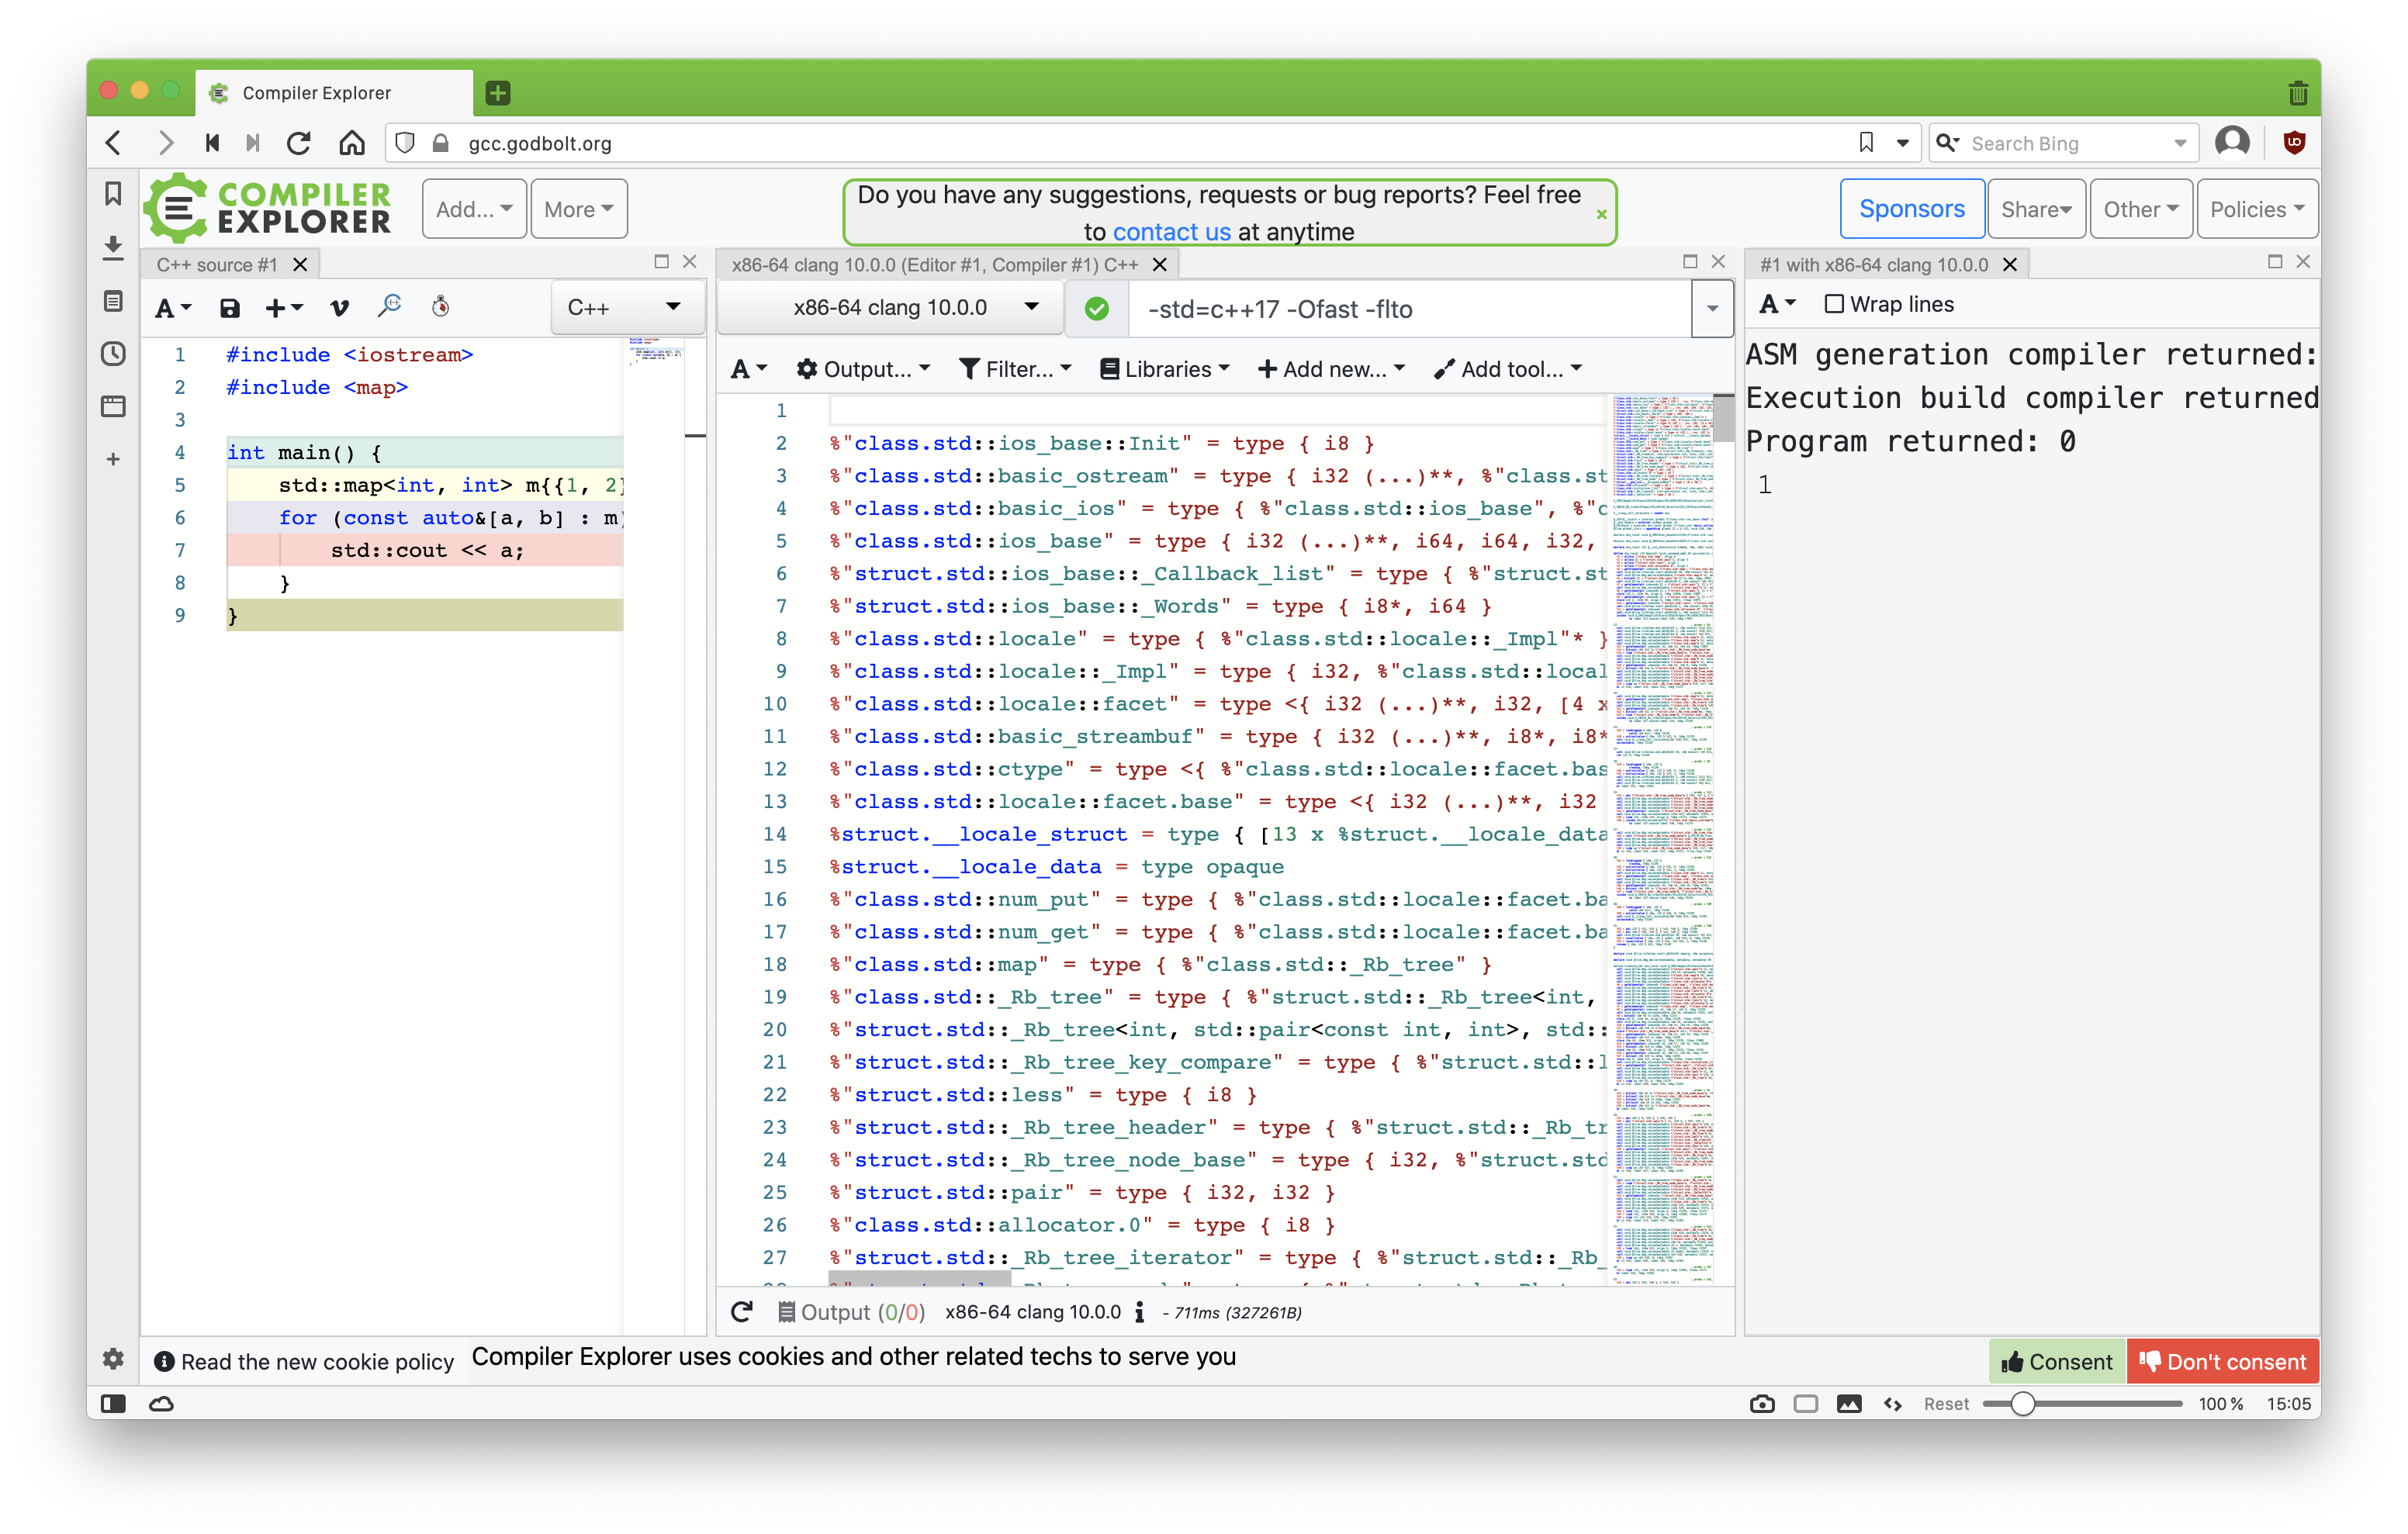
Task: Click the fast-forward history icon
Action: point(254,143)
